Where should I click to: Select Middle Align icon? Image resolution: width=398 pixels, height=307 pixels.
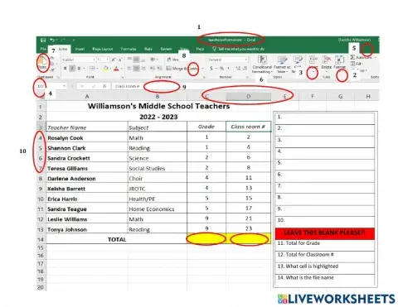point(136,60)
